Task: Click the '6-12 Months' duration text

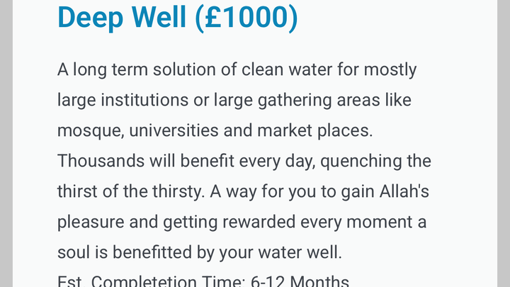Action: coord(300,281)
